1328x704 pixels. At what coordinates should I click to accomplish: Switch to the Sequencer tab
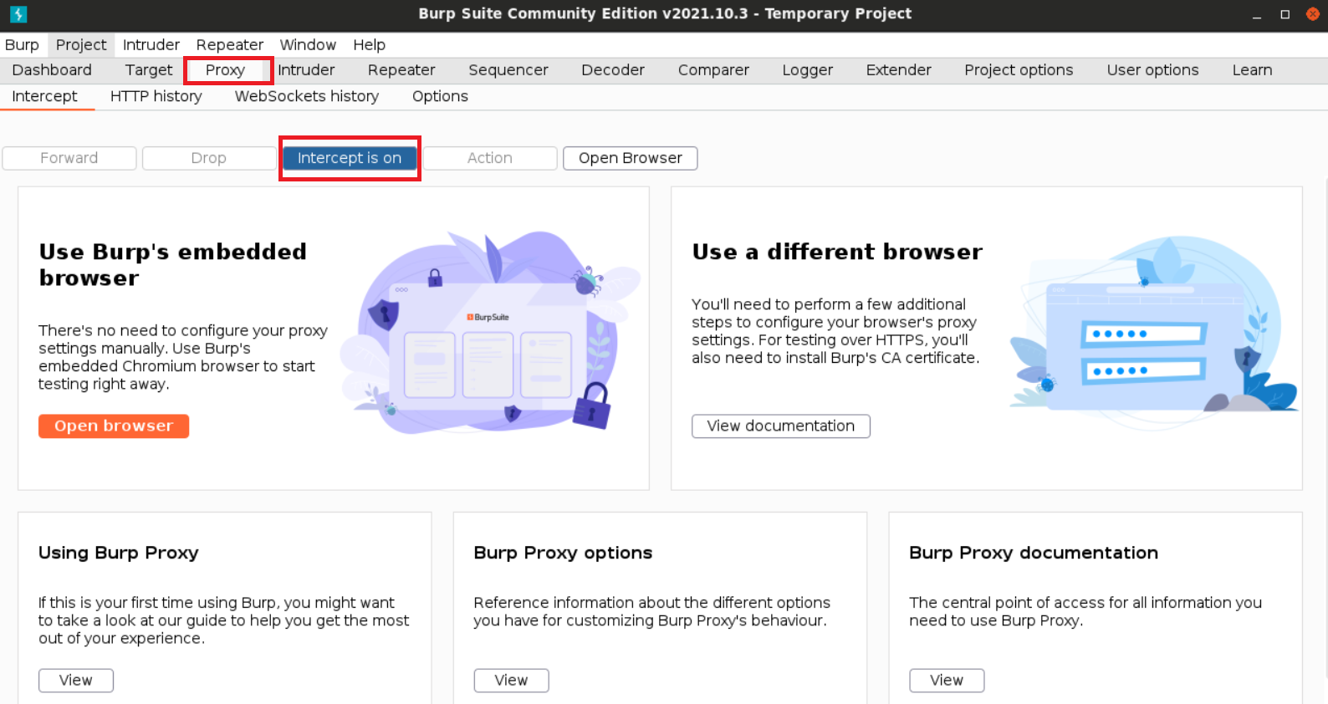pos(508,70)
